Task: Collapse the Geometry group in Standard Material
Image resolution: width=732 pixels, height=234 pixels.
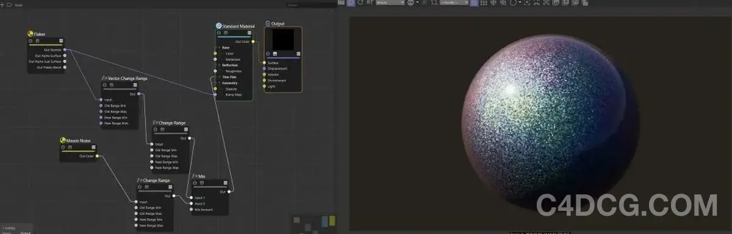Action: (x=218, y=83)
